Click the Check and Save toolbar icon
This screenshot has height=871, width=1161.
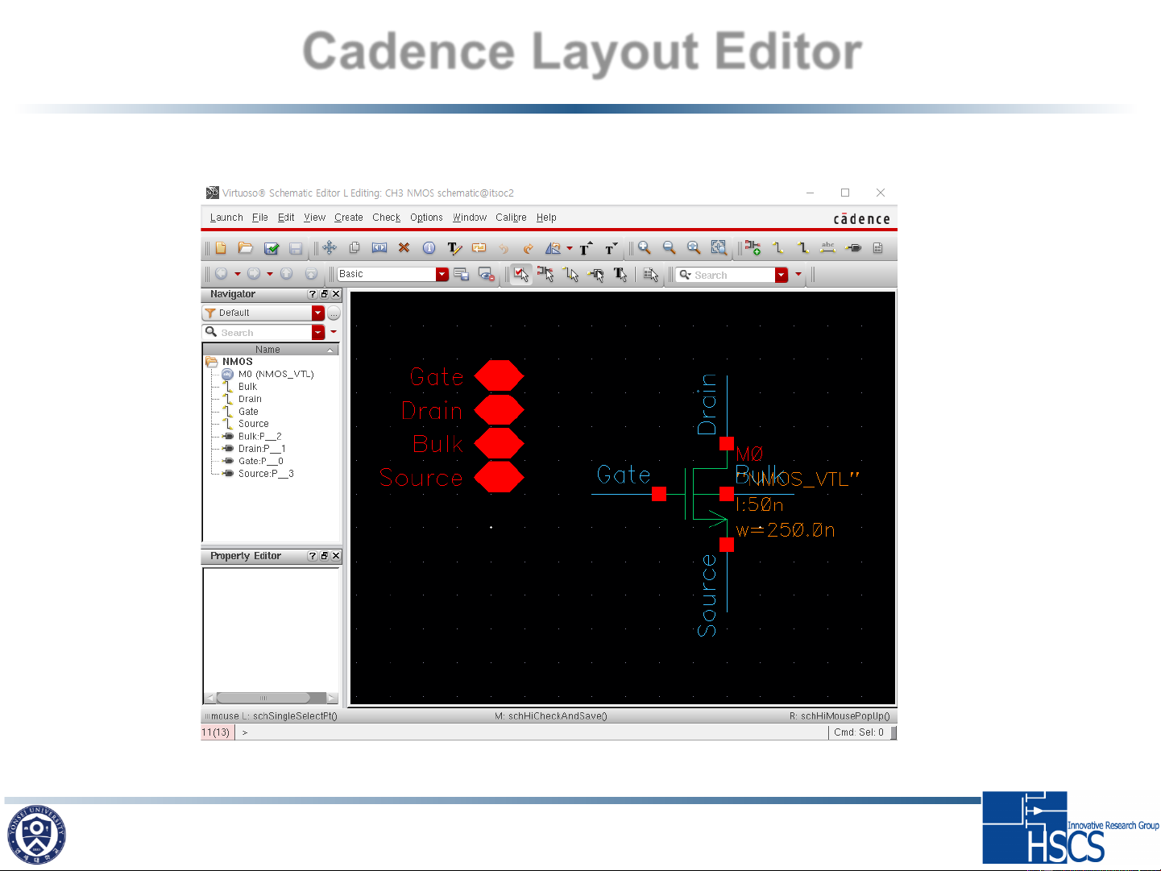(x=272, y=248)
